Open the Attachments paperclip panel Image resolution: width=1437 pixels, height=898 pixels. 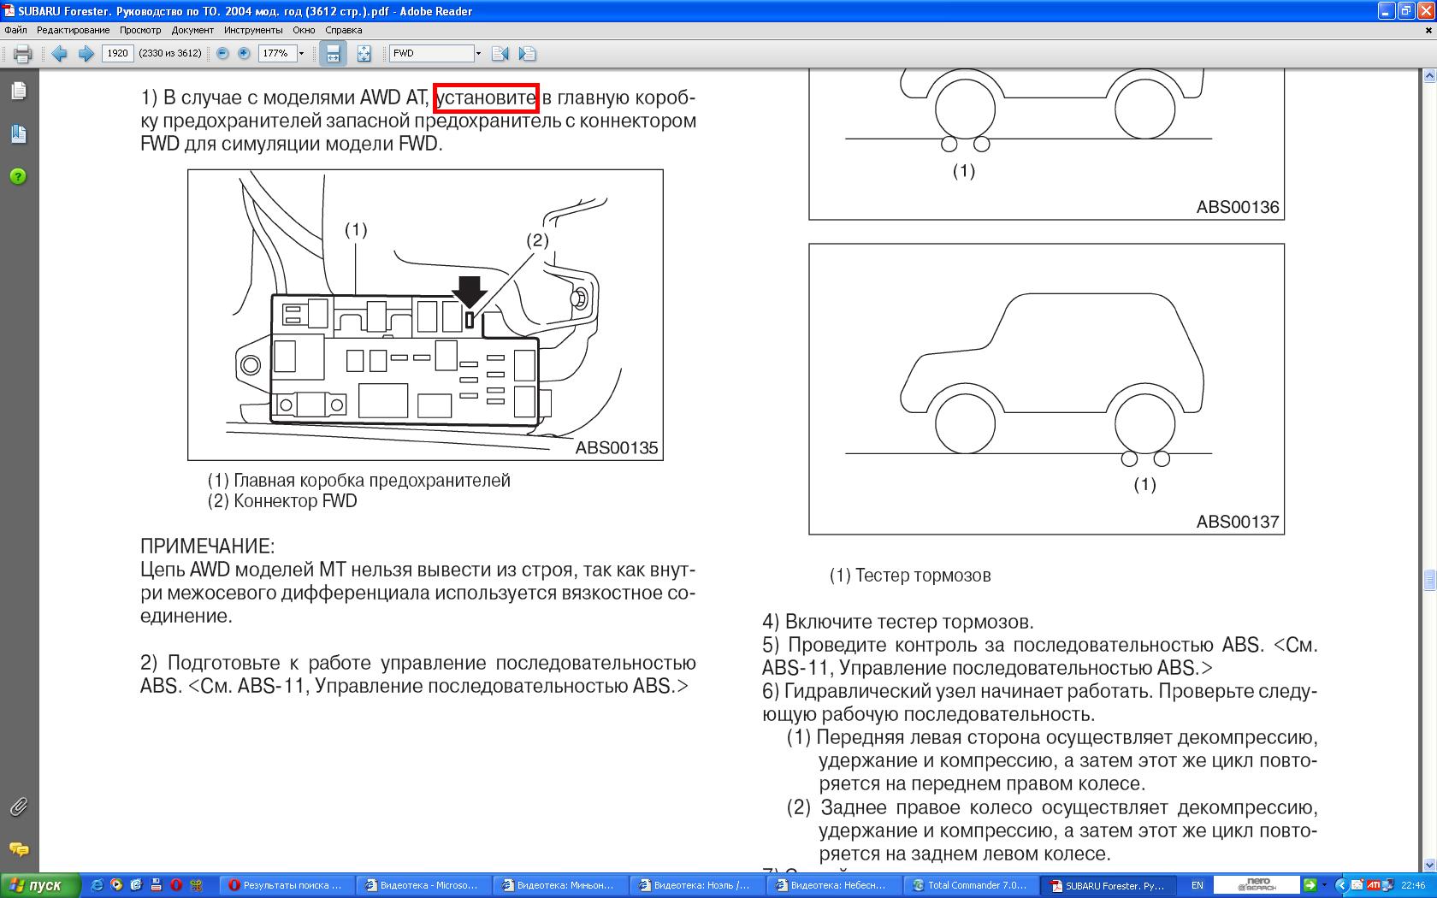tap(18, 806)
